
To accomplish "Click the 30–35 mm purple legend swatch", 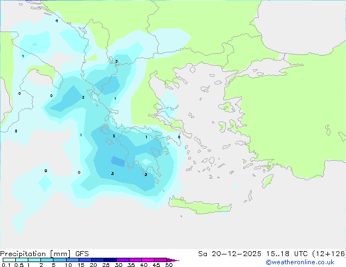I will point(122,260).
